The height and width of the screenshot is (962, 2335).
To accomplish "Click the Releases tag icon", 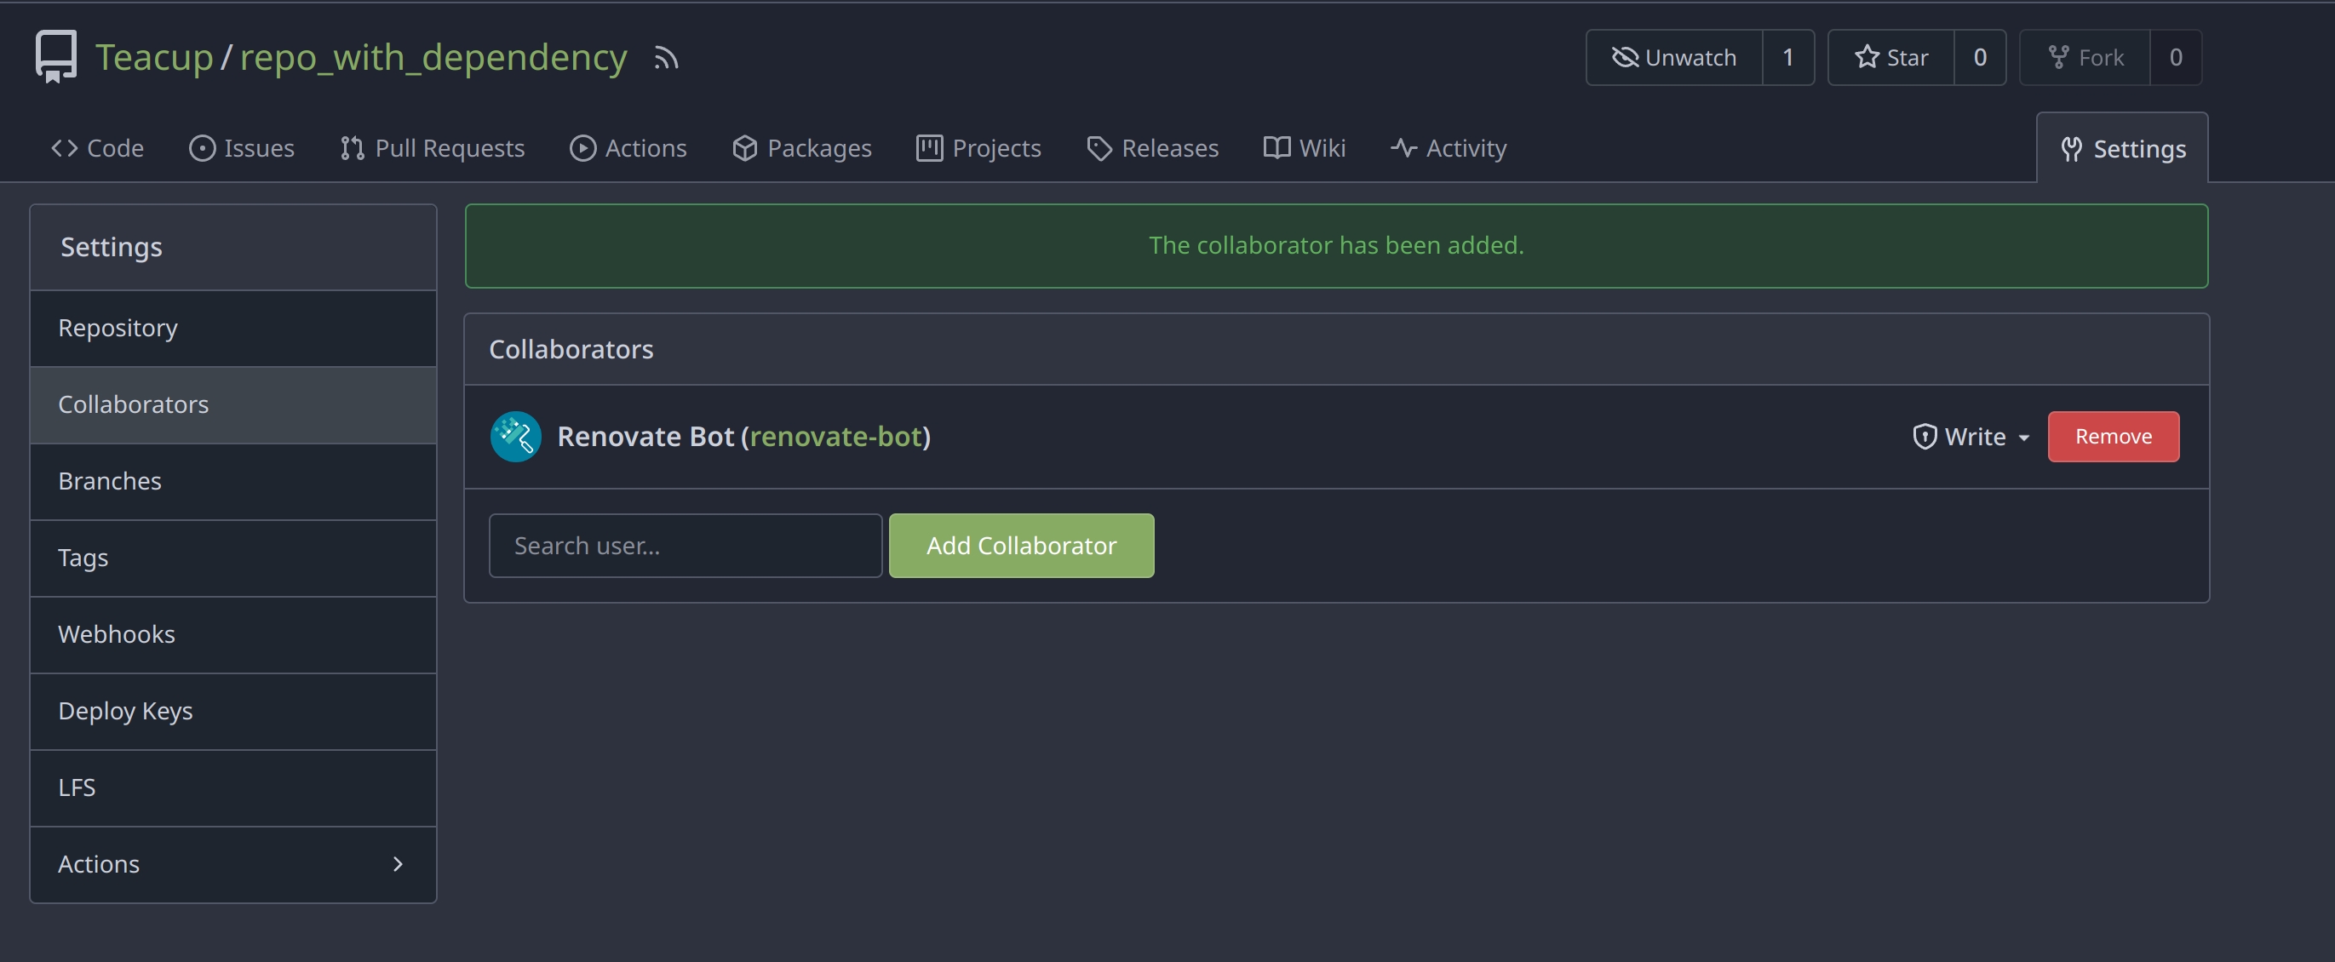I will click(1098, 147).
